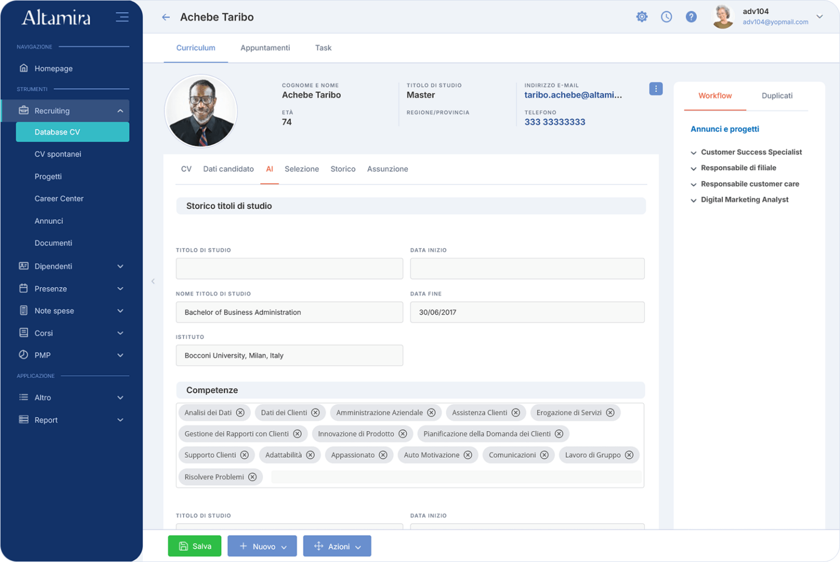Remove the Erogazione di Servizi skill tag
The image size is (840, 562).
click(610, 412)
